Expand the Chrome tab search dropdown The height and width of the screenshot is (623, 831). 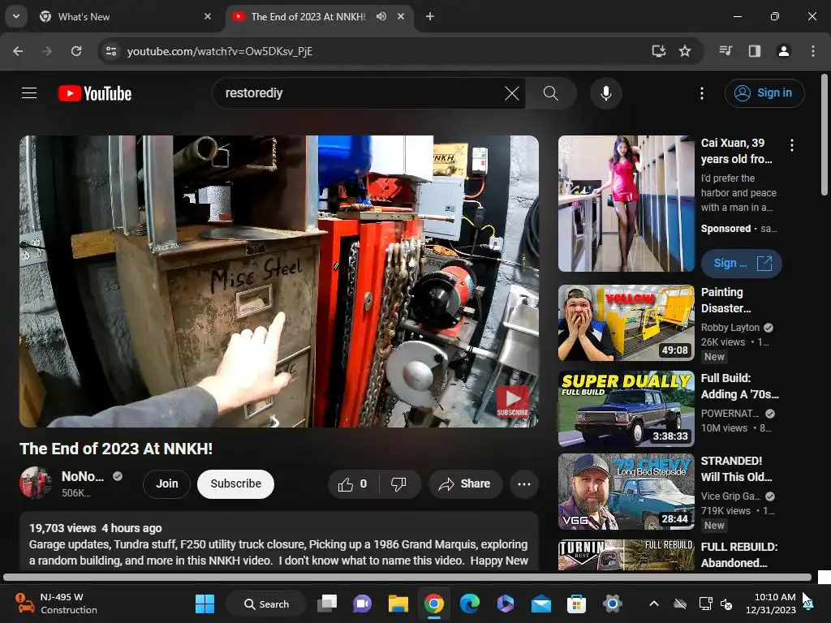(x=16, y=16)
